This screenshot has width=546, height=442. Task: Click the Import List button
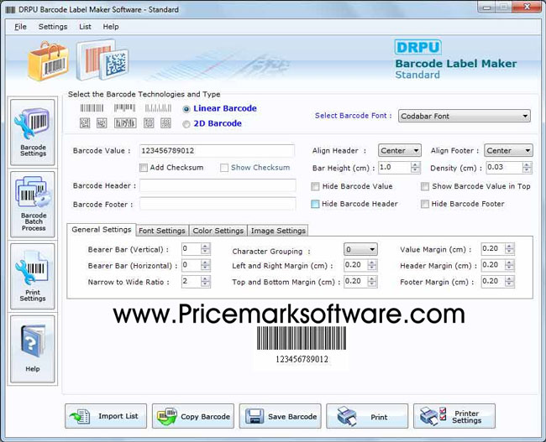[106, 416]
